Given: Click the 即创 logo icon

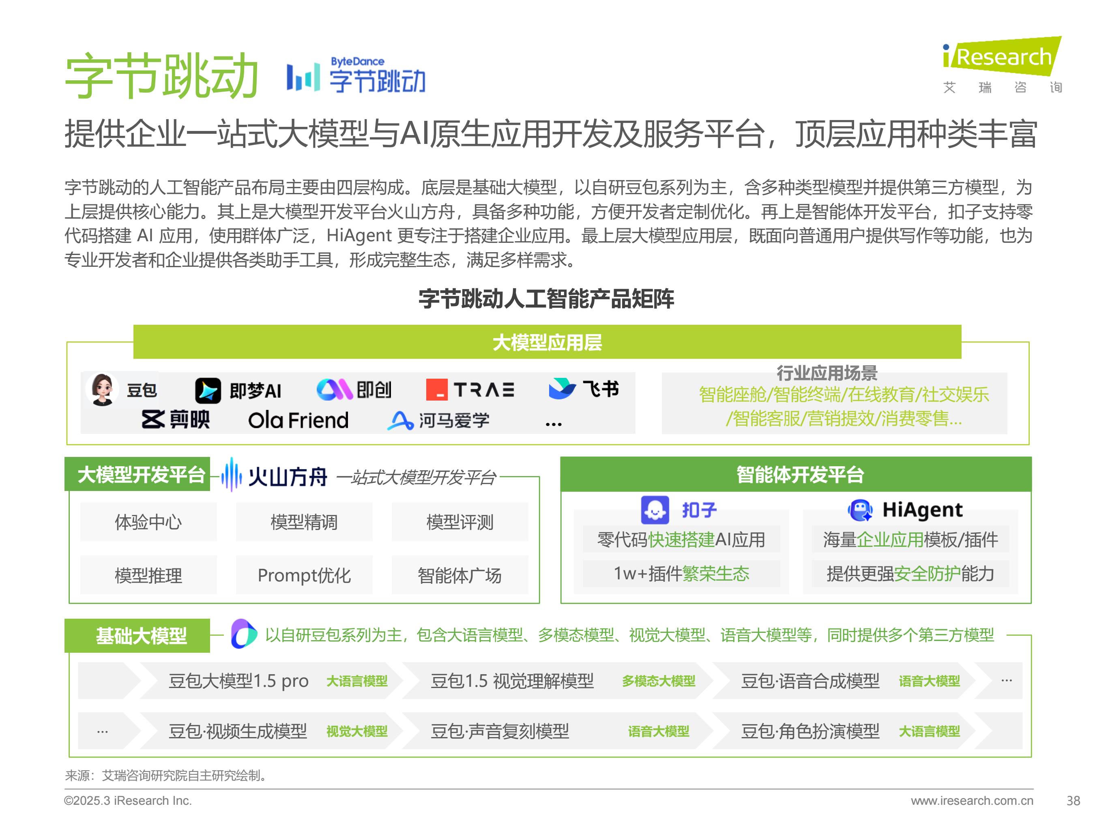Looking at the screenshot, I should pos(334,390).
